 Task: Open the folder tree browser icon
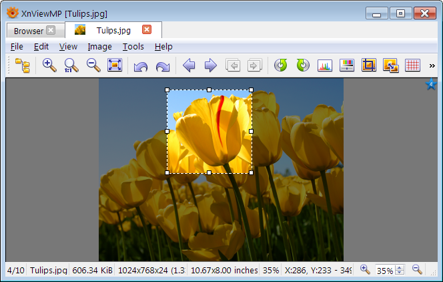[x=22, y=65]
